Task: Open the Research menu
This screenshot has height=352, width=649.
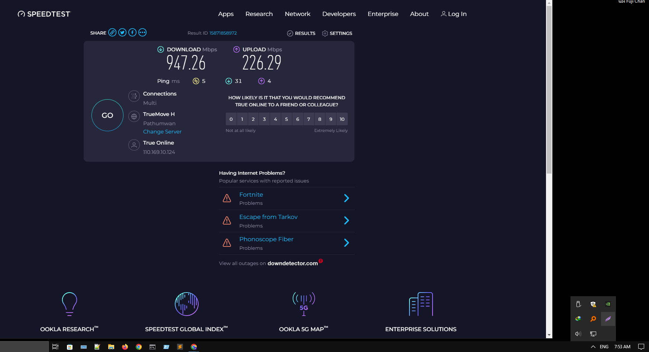Action: click(x=259, y=14)
